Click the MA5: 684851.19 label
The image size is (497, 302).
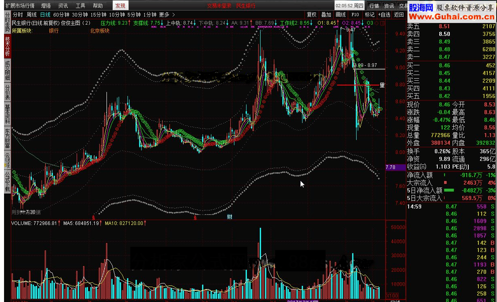pos(83,223)
